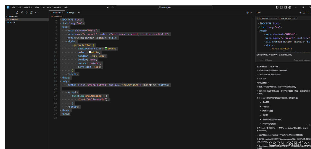Viewport: 311px width, 149px height.
Task: Open the chat in editor icon
Action: click(307, 12)
